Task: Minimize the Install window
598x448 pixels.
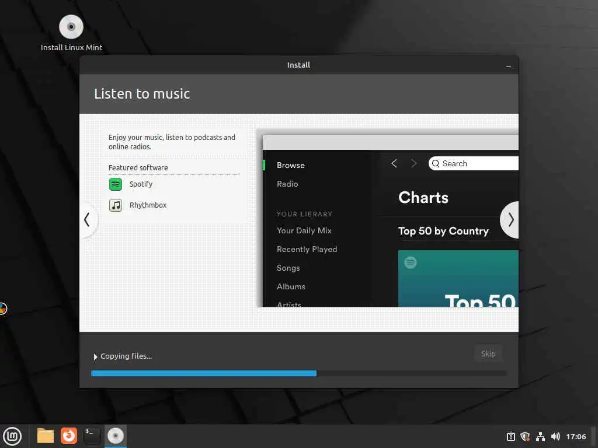Action: pos(509,66)
